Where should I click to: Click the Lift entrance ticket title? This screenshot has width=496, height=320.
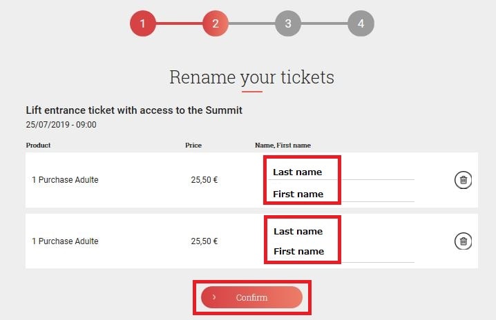pyautogui.click(x=134, y=110)
